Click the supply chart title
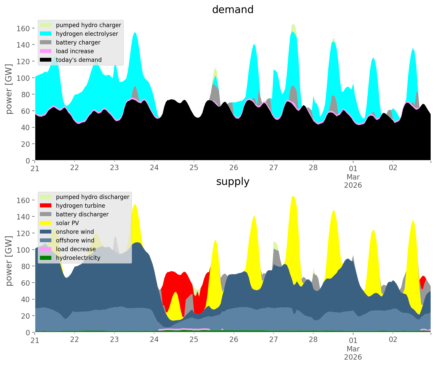This screenshot has width=436, height=366. click(x=233, y=182)
